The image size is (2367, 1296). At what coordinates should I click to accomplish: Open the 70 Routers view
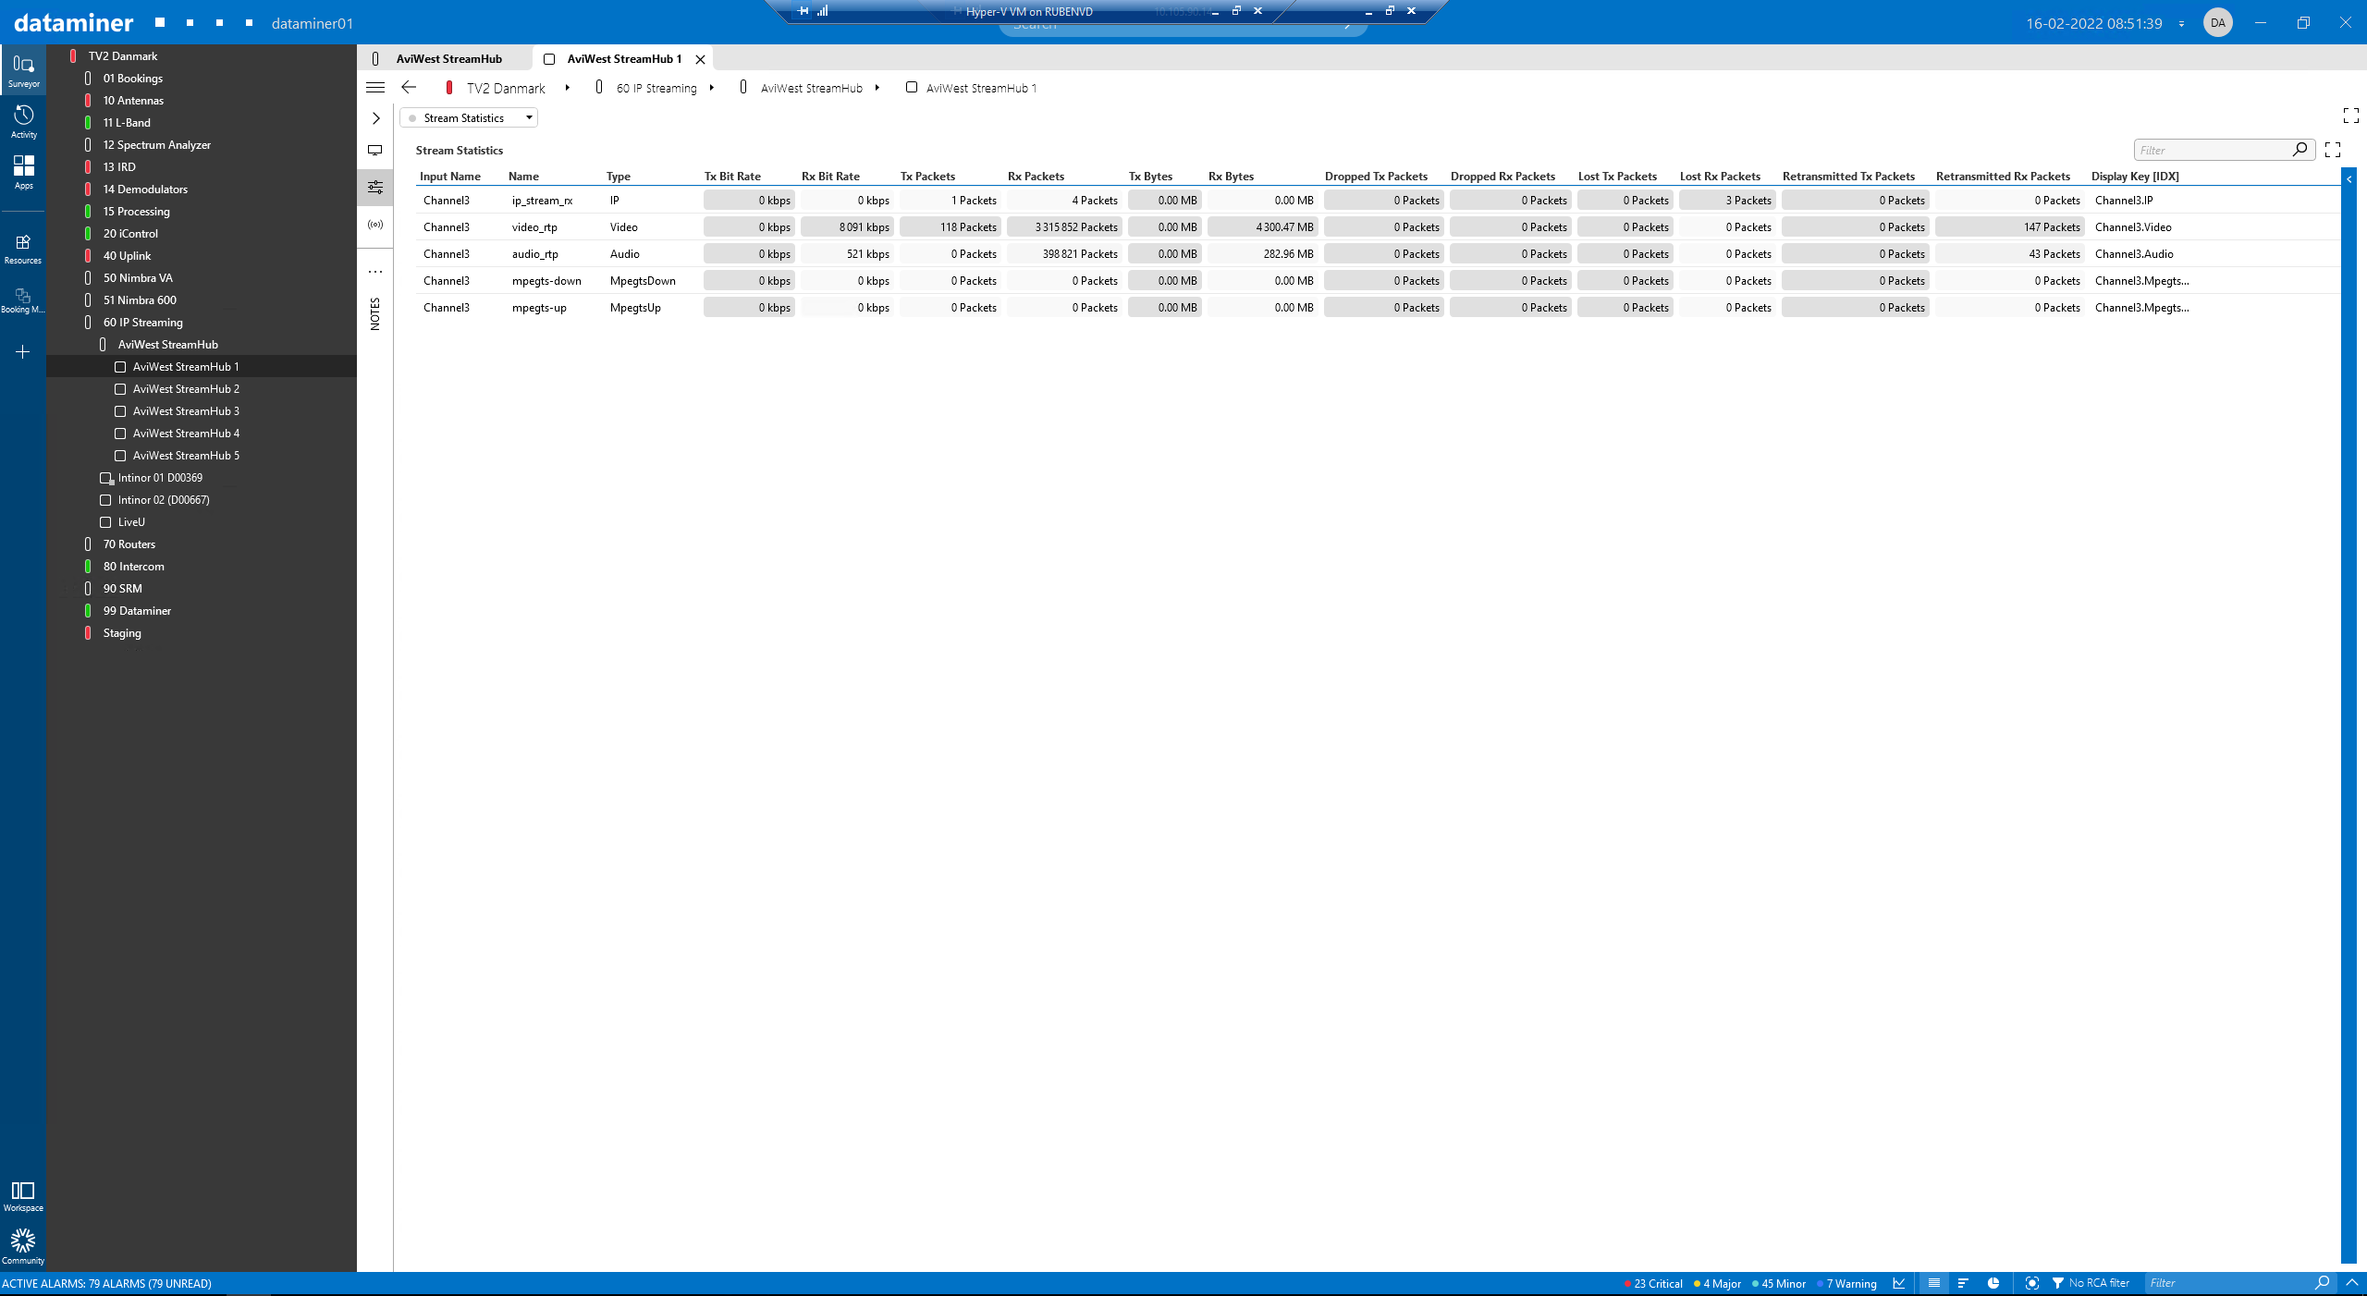click(x=129, y=544)
